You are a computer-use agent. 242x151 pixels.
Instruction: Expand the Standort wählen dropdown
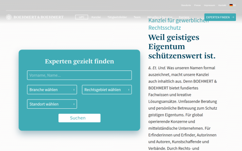pyautogui.click(x=52, y=104)
